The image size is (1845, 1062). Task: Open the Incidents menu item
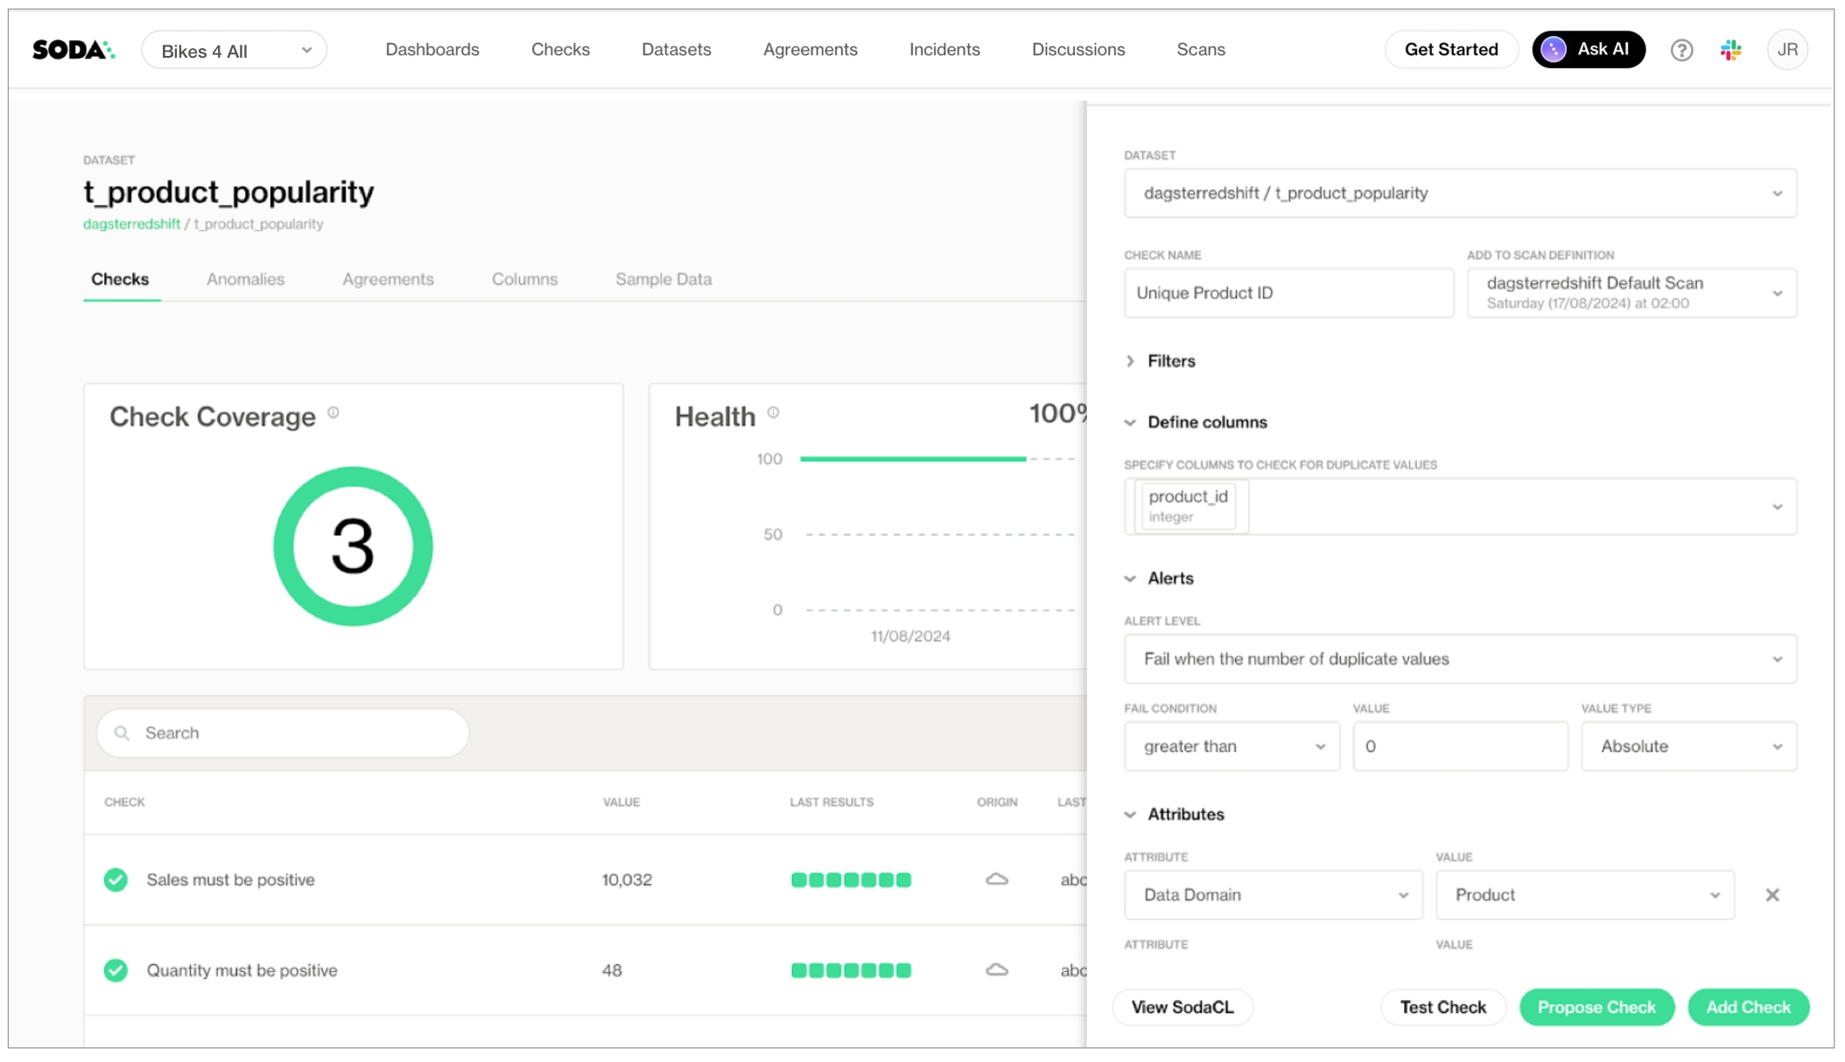click(x=944, y=50)
